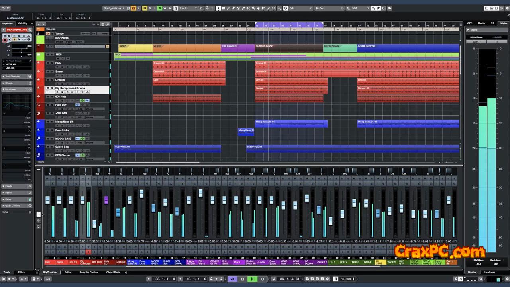This screenshot has height=287, width=510.
Task: Click the Record button in transport bar
Action: coord(262,279)
